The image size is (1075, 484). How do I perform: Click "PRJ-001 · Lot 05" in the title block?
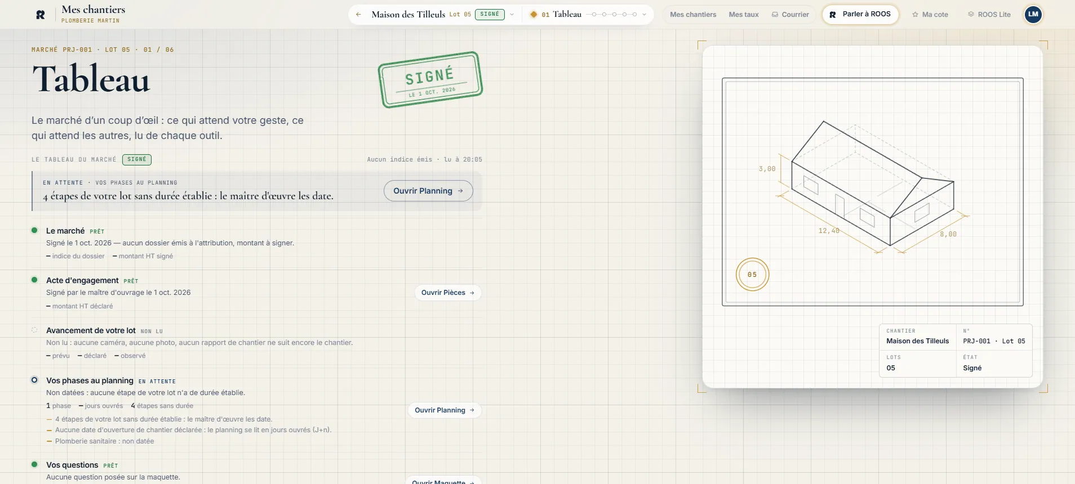click(994, 341)
